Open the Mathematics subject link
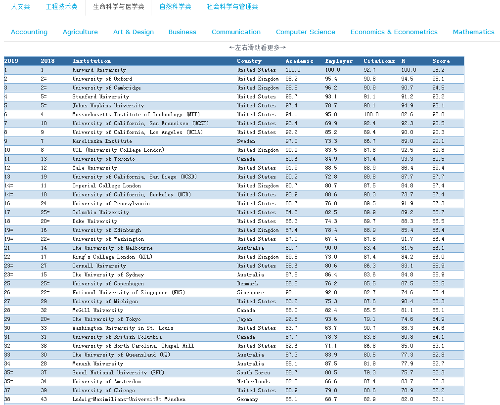Image resolution: width=500 pixels, height=405 pixels. pos(473,32)
